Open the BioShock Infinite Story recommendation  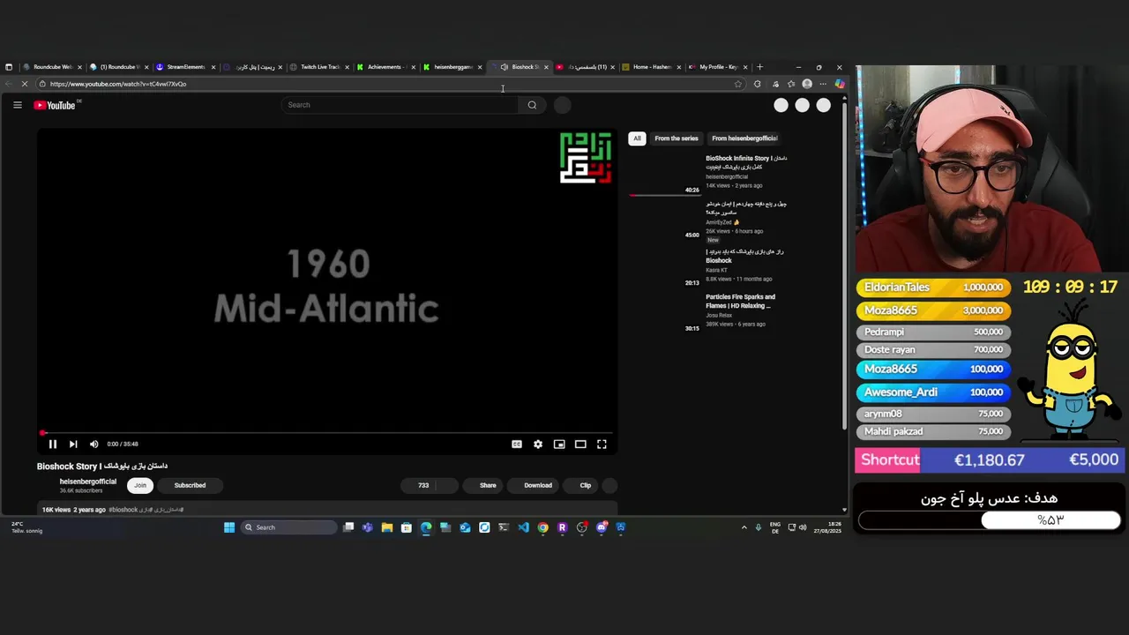point(746,162)
